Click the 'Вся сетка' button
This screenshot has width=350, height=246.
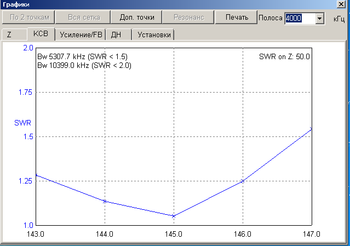tap(82, 18)
